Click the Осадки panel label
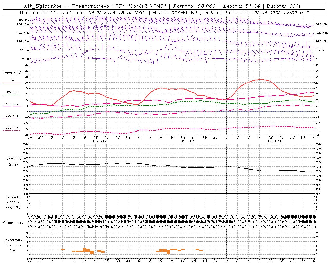329x263 pixels. coord(13,202)
